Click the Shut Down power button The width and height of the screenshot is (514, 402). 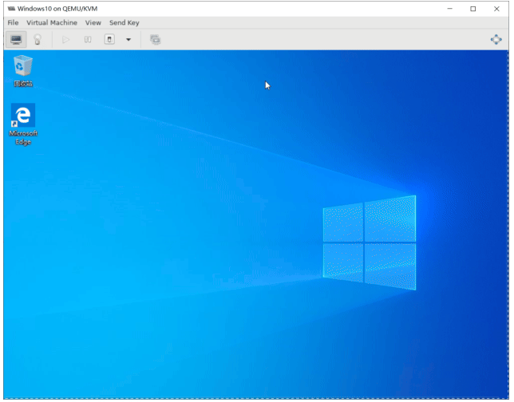click(x=110, y=39)
